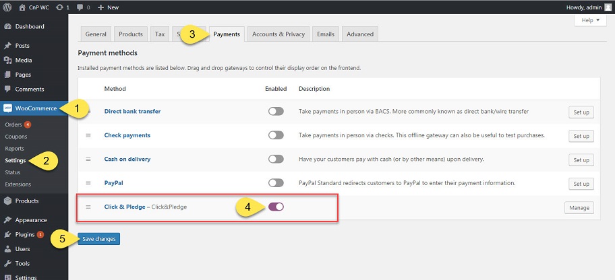Click the WordPress logo in admin bar
Viewport: 615px width, 280px height.
(8, 7)
